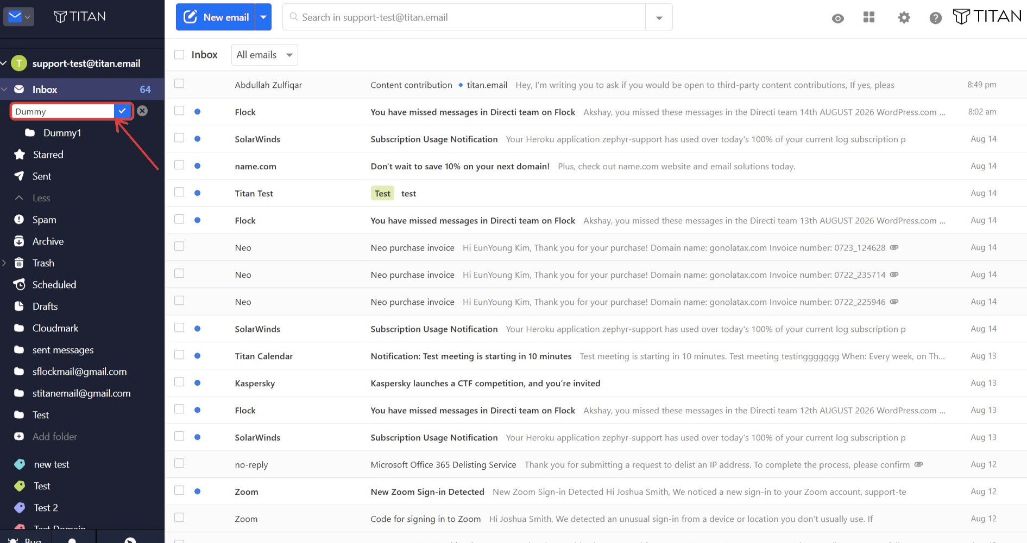
Task: Click the TITAN logo in the dark sidebar
Action: [x=80, y=17]
